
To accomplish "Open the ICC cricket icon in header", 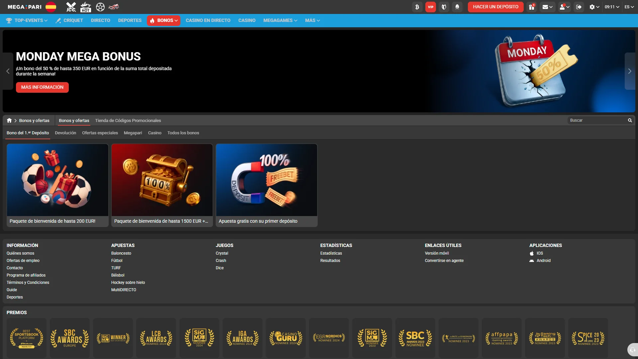I will point(71,7).
